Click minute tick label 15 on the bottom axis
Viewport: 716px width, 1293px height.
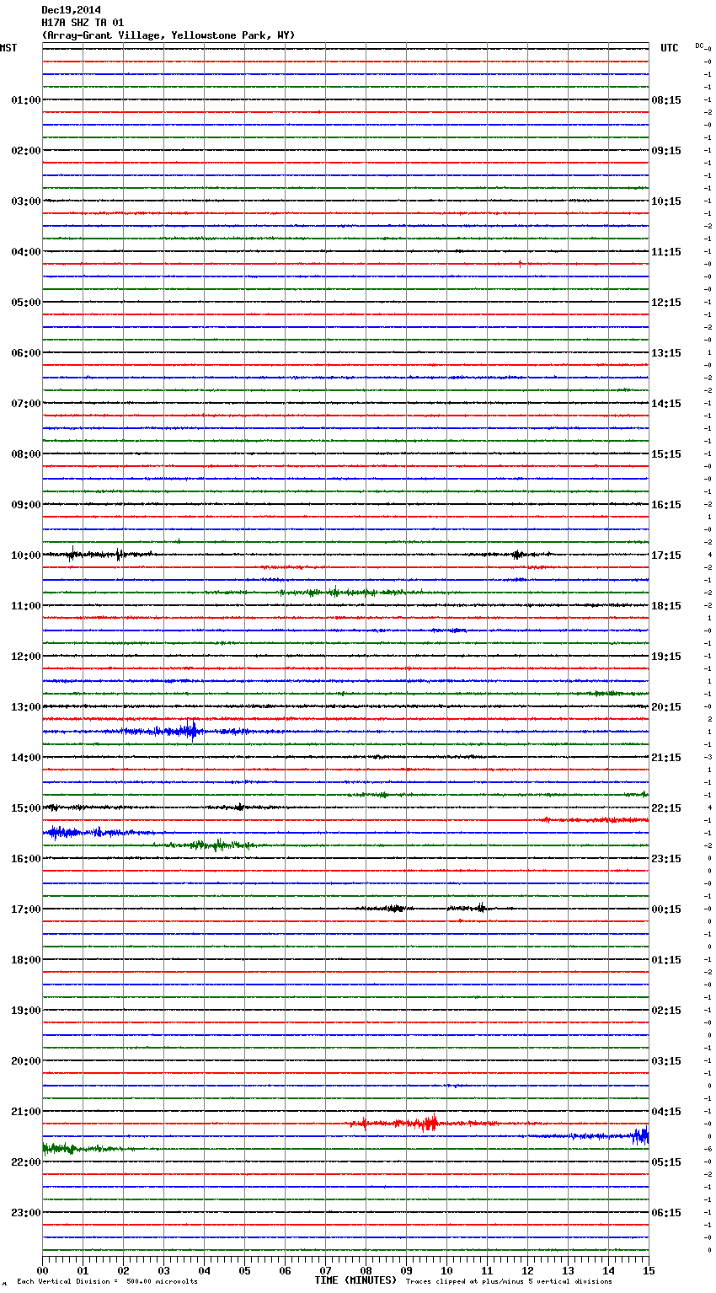pyautogui.click(x=649, y=1270)
